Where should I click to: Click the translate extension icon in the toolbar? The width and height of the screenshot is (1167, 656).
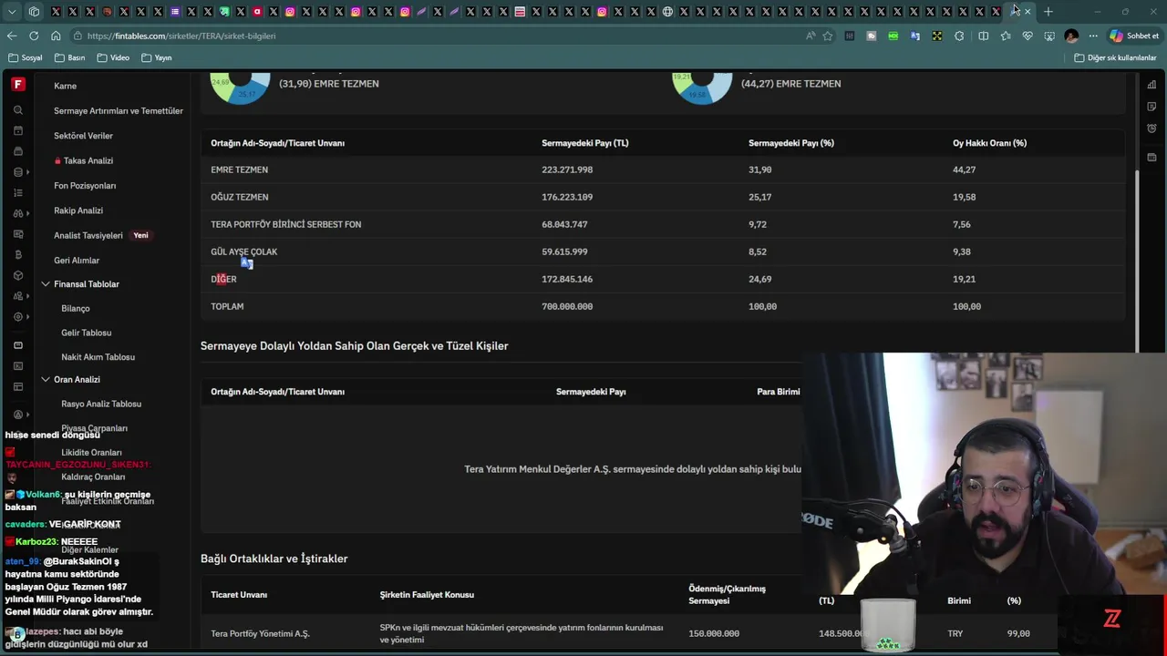tap(915, 36)
